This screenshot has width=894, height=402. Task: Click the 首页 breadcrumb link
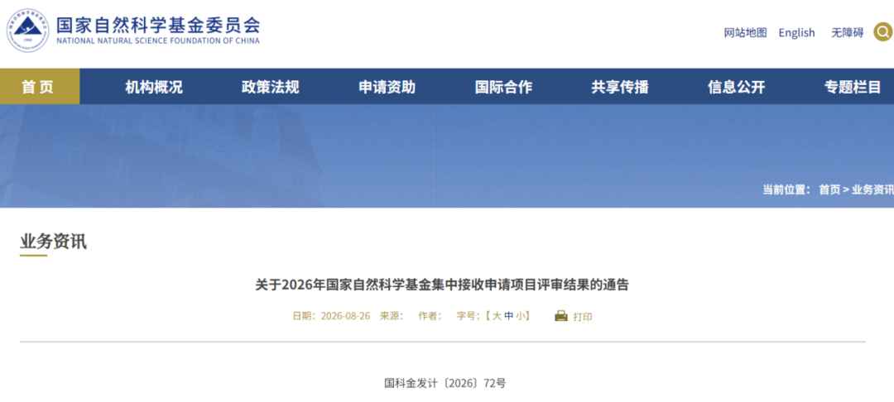(829, 189)
